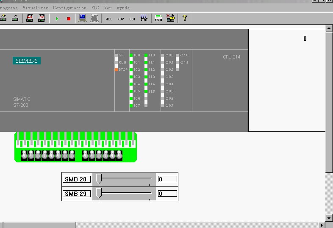Viewport: 333px width, 228px height.
Task: Open the Ayuda menu
Action: point(123,8)
